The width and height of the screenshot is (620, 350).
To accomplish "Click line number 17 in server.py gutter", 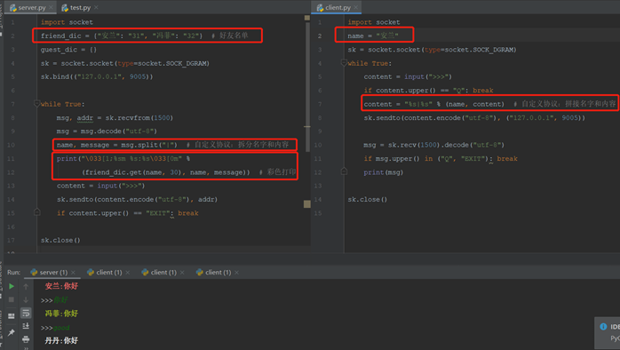I will [x=11, y=240].
